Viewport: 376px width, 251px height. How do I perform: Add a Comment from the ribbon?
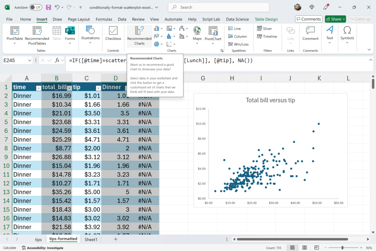click(310, 33)
